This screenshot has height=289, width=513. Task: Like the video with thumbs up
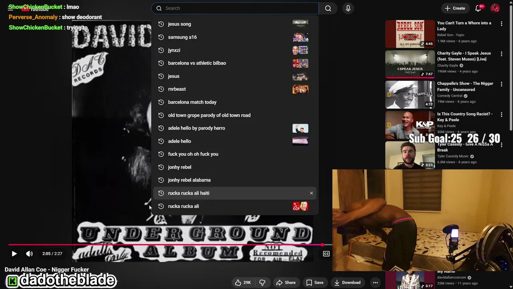[243, 283]
